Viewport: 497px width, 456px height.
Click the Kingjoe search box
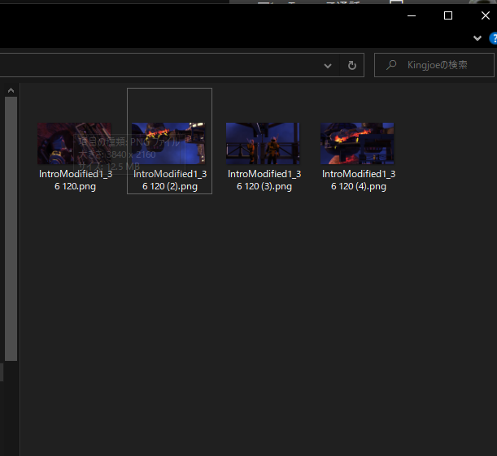434,65
